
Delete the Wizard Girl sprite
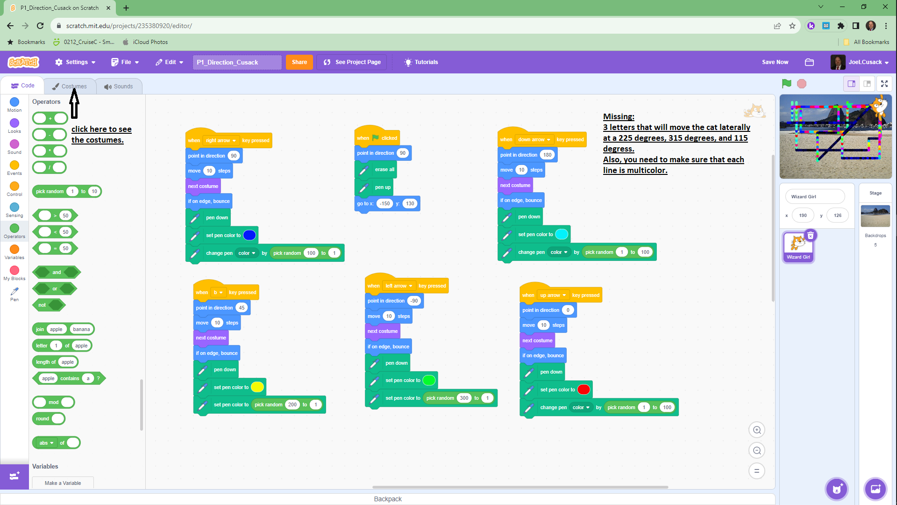pyautogui.click(x=811, y=236)
